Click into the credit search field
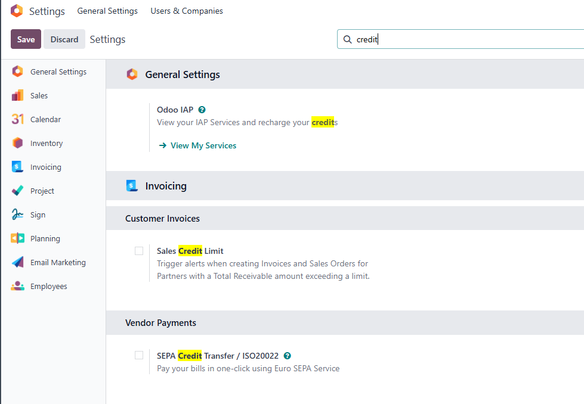This screenshot has width=584, height=404. 461,39
